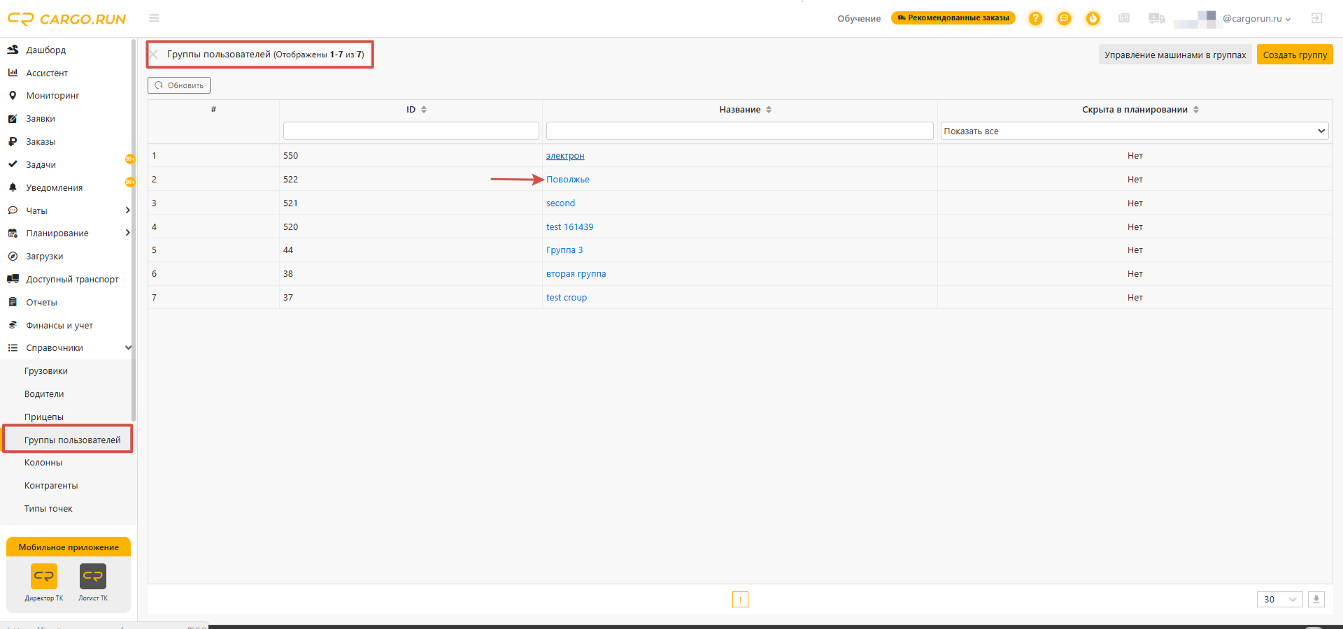Open Мониторинг in sidebar
The image size is (1343, 629).
point(52,96)
